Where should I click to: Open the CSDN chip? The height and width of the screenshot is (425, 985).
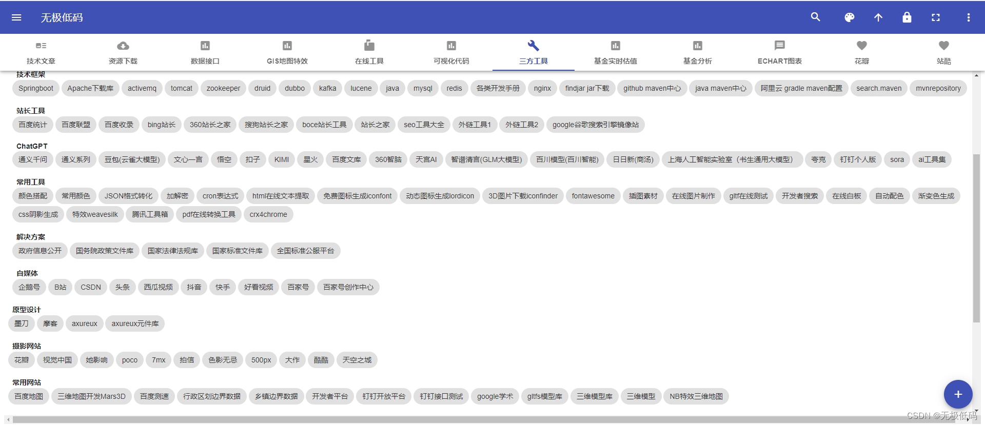(x=91, y=287)
